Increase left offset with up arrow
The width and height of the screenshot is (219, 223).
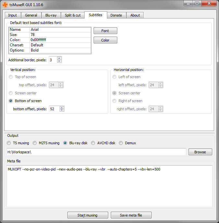[160, 84]
